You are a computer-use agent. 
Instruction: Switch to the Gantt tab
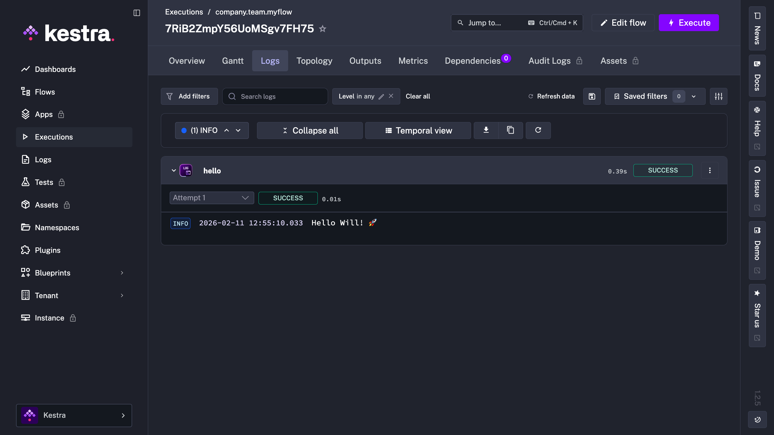point(233,61)
